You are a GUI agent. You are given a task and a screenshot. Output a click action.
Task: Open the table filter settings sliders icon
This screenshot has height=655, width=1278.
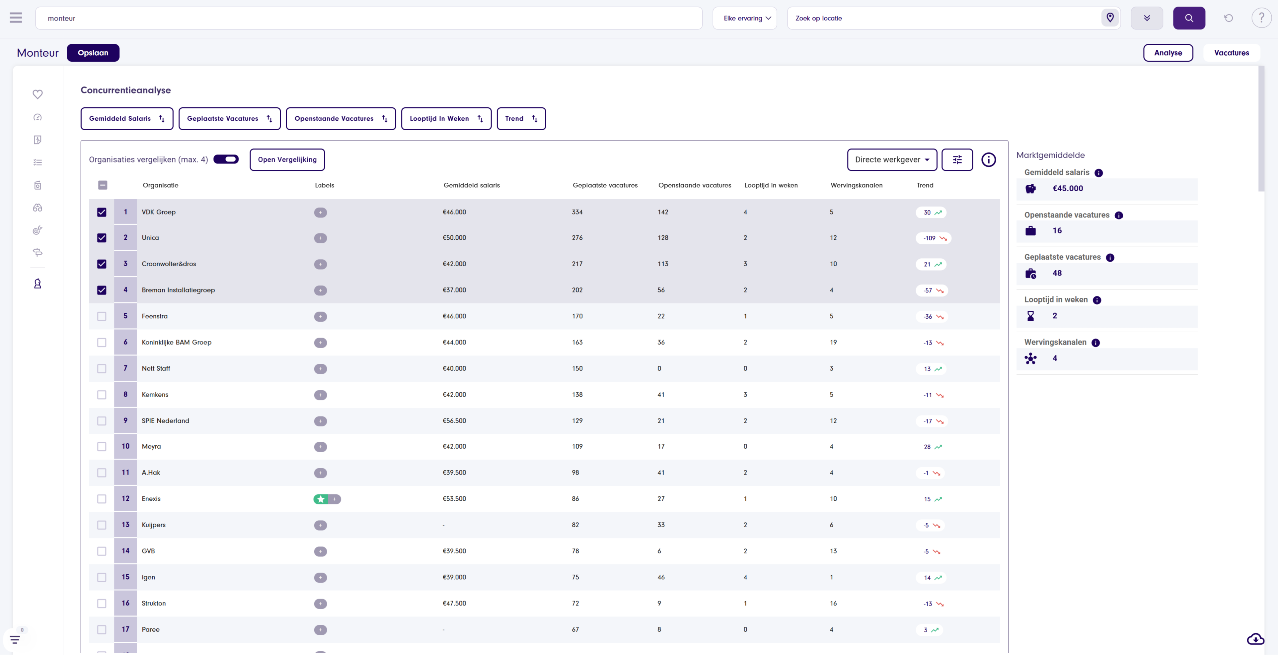[x=957, y=160]
